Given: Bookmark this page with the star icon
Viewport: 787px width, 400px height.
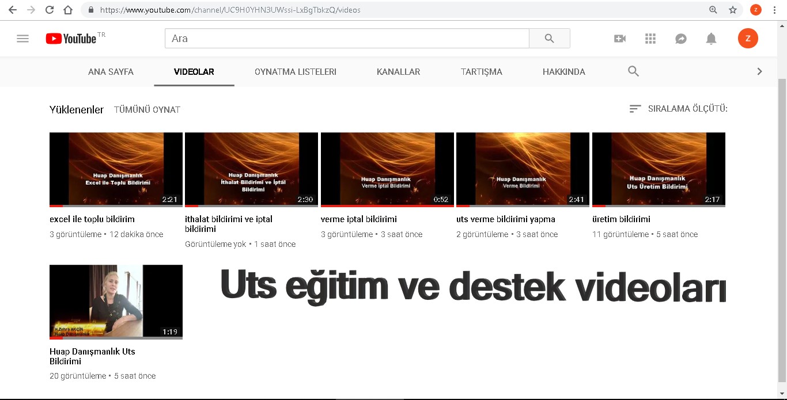Looking at the screenshot, I should click(733, 10).
